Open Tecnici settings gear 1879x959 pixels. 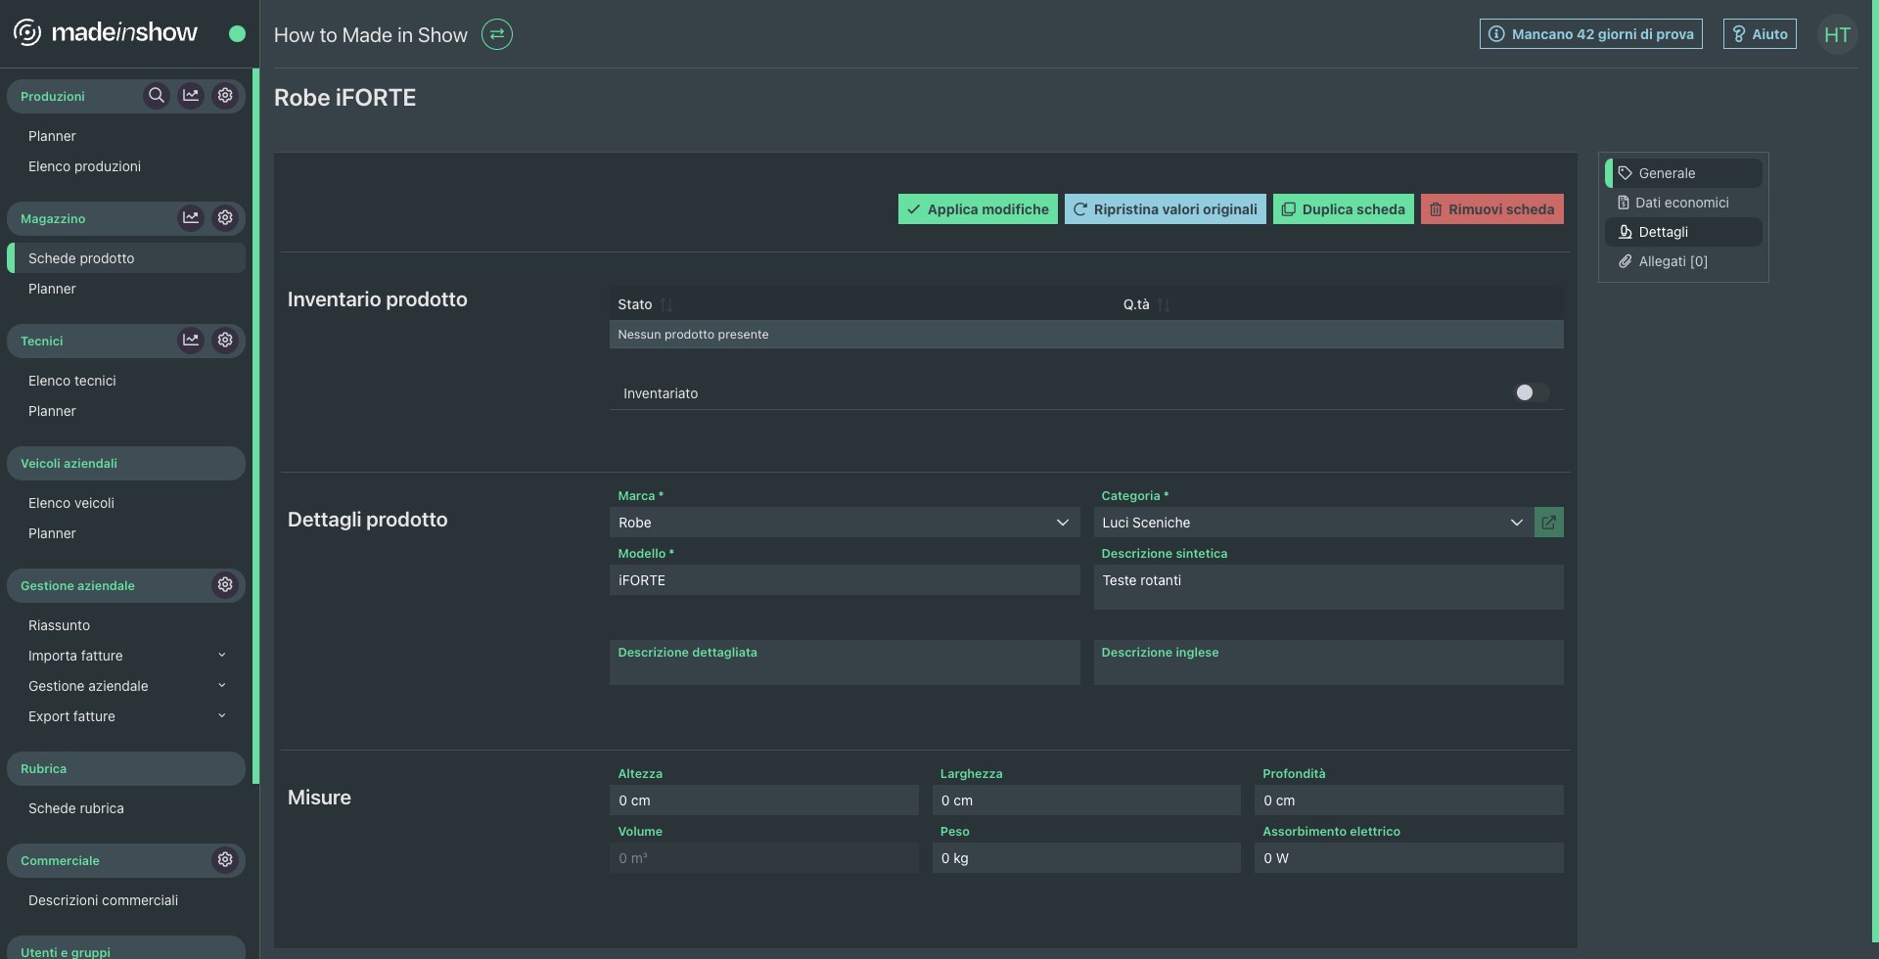click(x=225, y=341)
